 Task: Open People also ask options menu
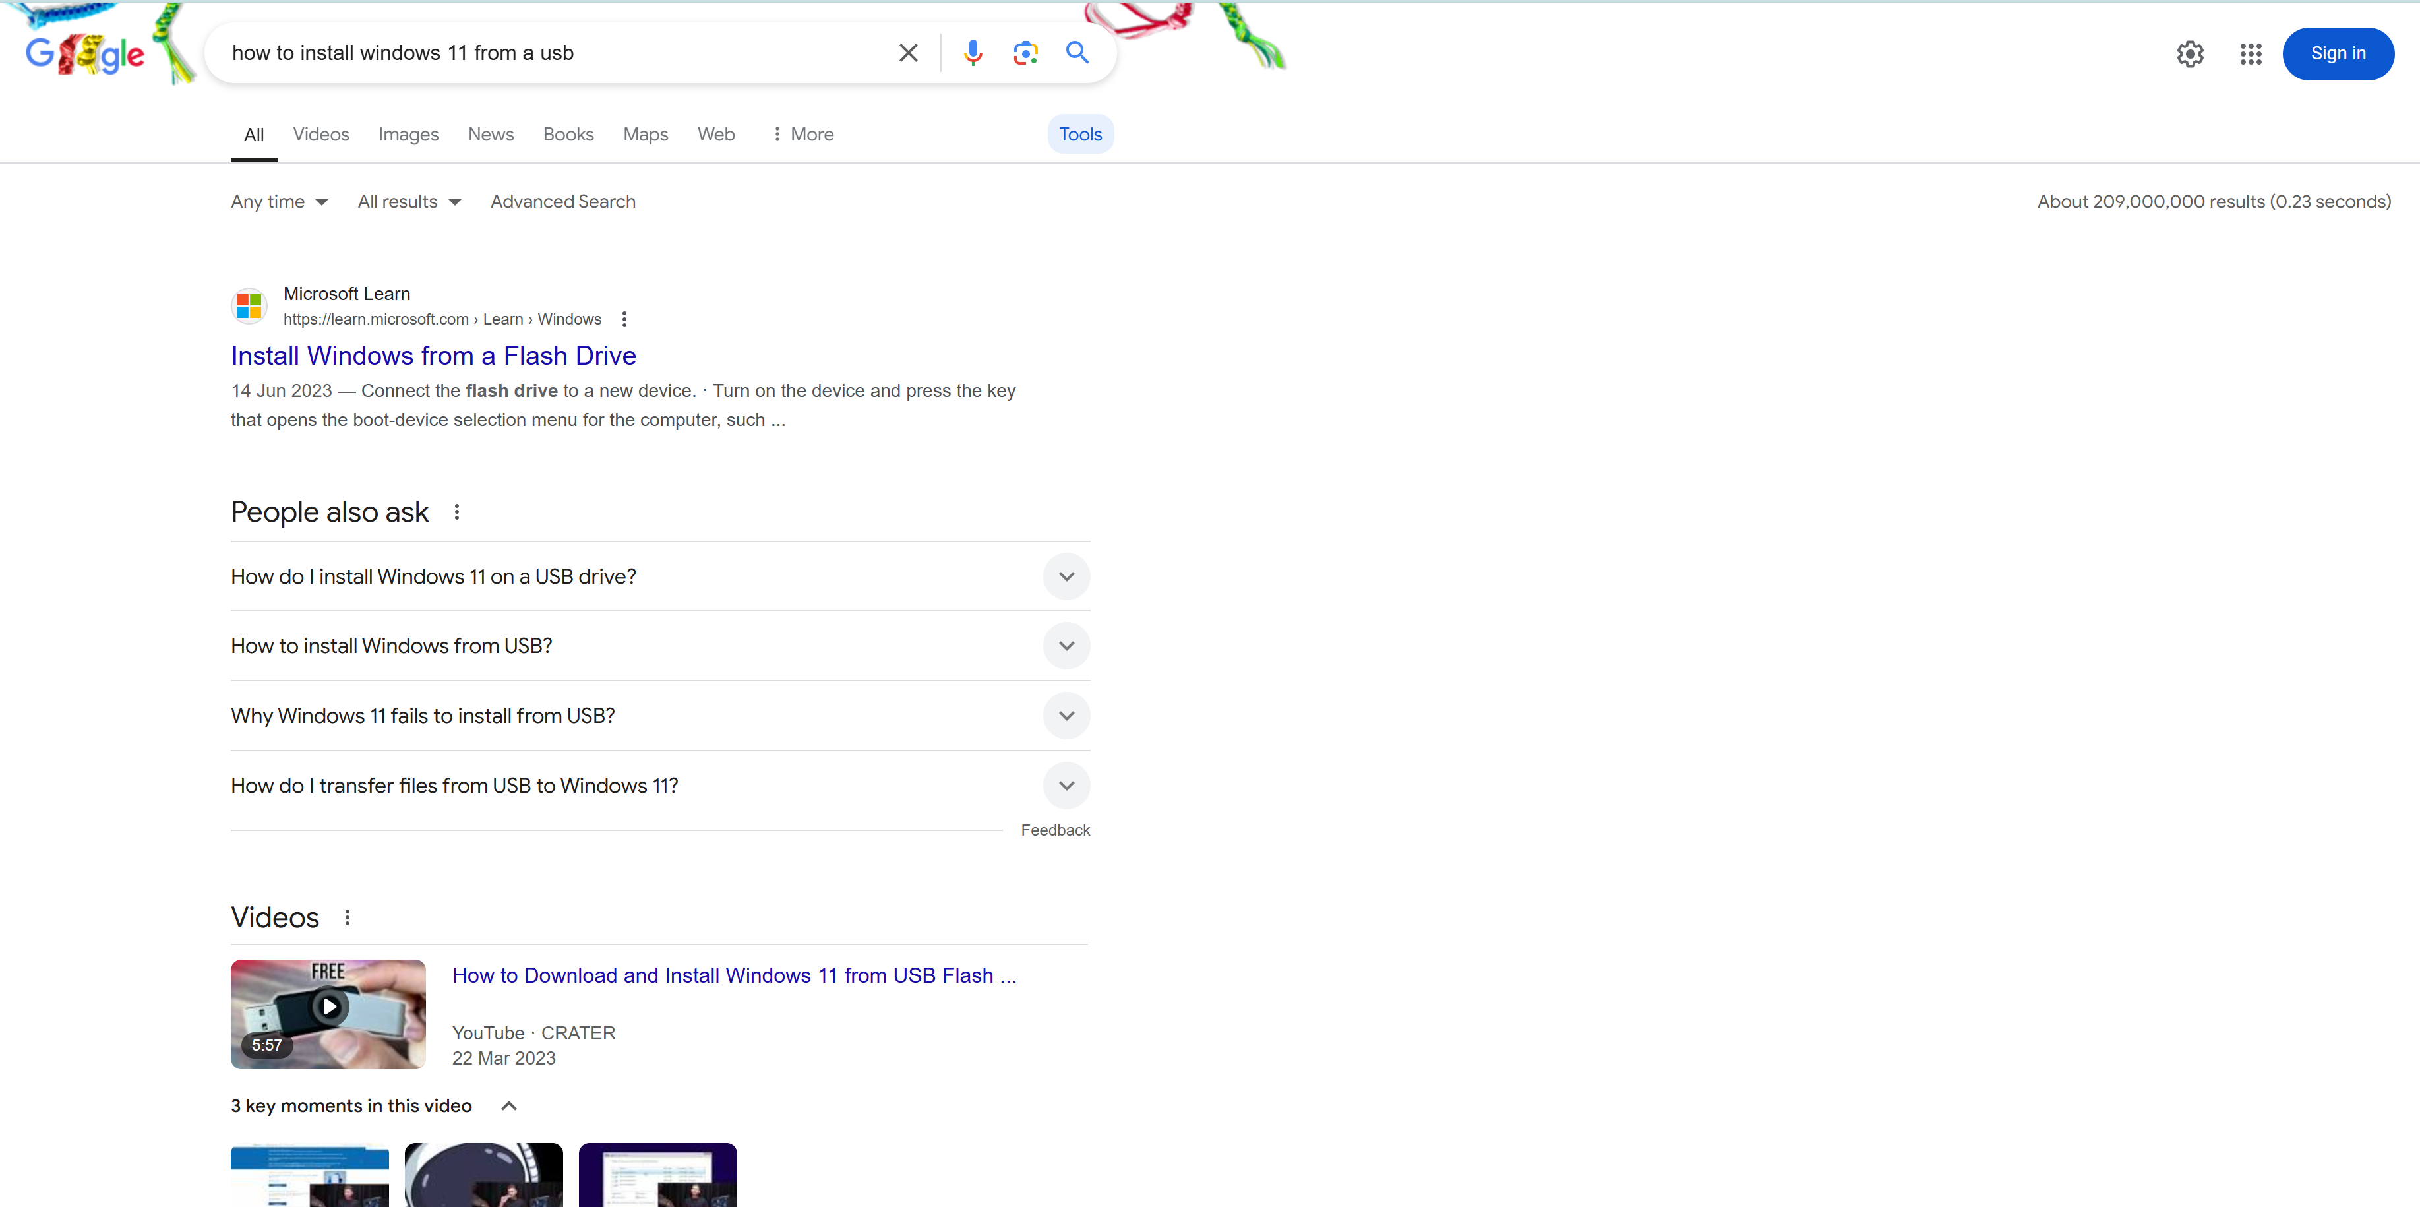(456, 512)
